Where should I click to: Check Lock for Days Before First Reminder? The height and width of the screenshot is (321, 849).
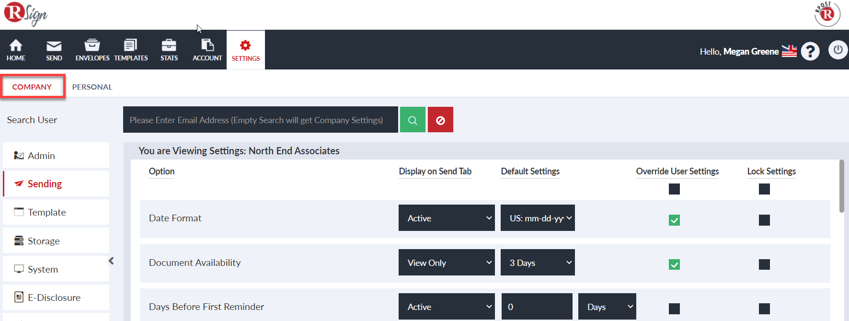click(x=764, y=309)
